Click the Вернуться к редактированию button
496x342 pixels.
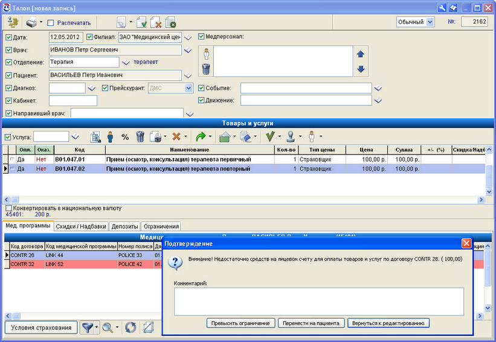[x=388, y=323]
